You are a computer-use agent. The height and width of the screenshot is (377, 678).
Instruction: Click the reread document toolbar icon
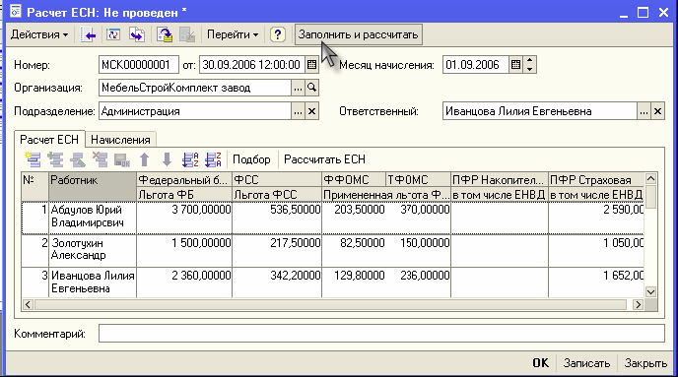coord(113,35)
